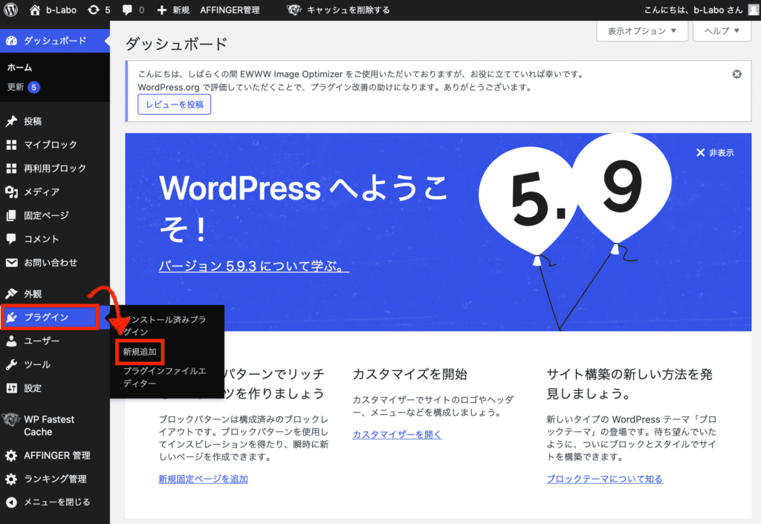Open user avatar at top right

pos(754,10)
